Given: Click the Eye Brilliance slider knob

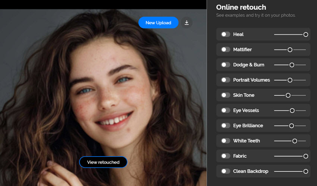Looking at the screenshot, I should point(292,126).
